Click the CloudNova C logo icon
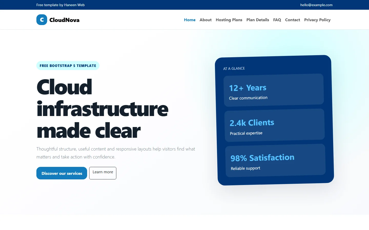 42,20
